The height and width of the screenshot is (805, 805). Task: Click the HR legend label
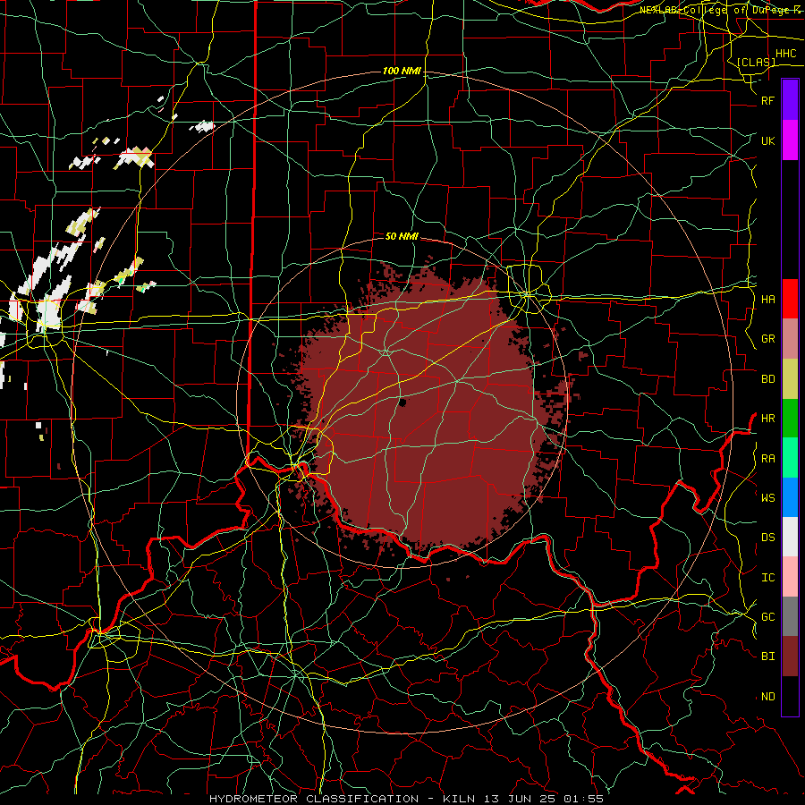(x=767, y=419)
